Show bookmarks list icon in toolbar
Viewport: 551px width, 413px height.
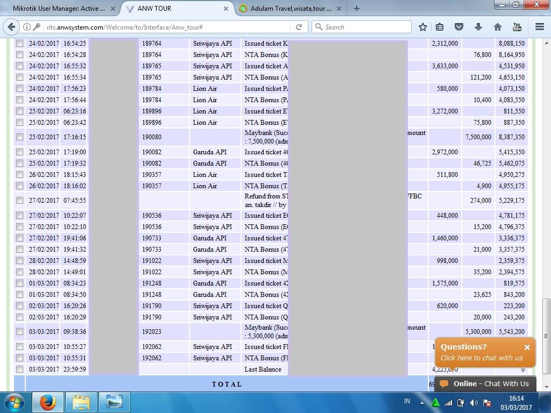tap(440, 27)
